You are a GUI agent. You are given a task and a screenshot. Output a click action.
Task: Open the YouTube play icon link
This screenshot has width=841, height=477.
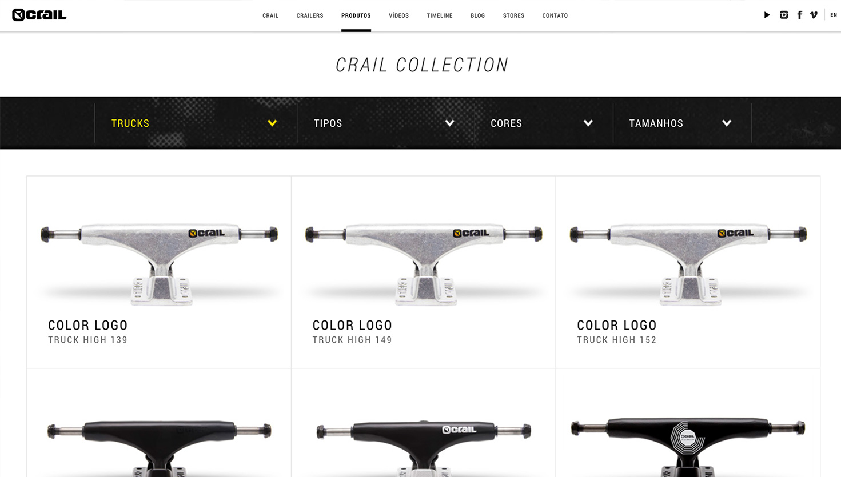[x=767, y=15]
